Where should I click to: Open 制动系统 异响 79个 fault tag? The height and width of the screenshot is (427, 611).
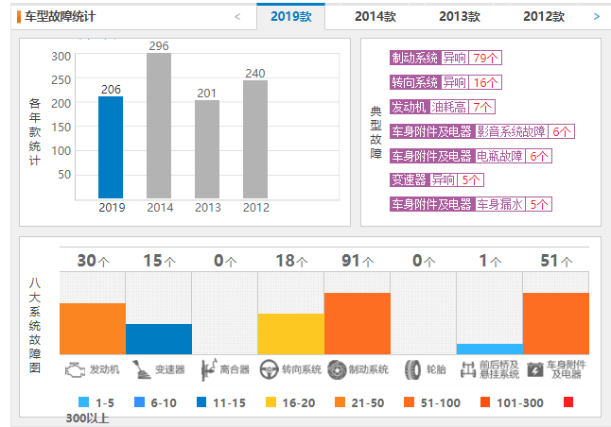click(445, 58)
